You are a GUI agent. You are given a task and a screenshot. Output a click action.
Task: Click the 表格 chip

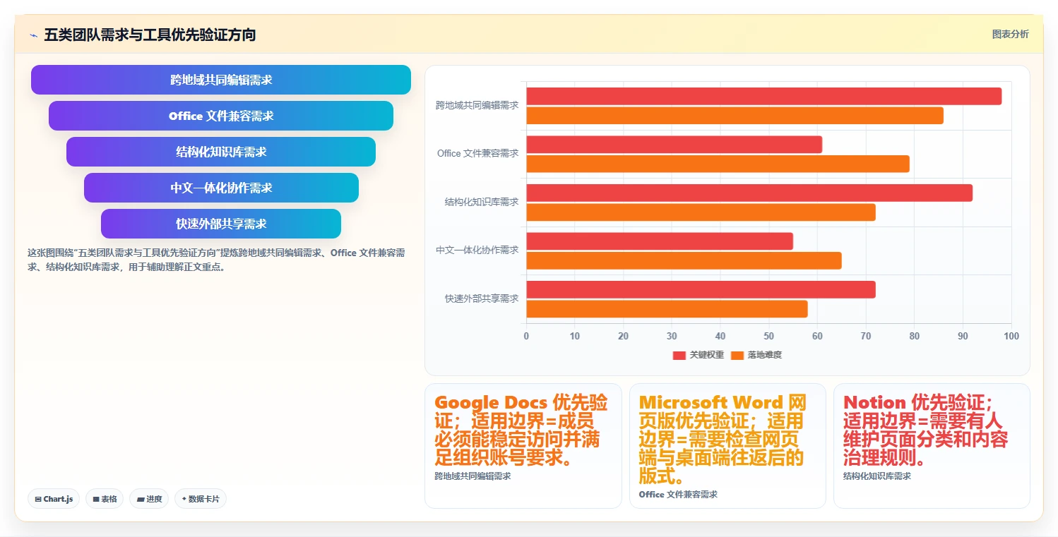(x=105, y=499)
